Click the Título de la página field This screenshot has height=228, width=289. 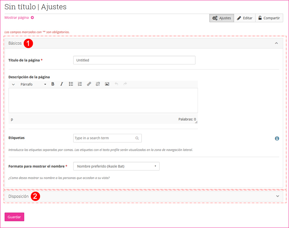click(134, 60)
